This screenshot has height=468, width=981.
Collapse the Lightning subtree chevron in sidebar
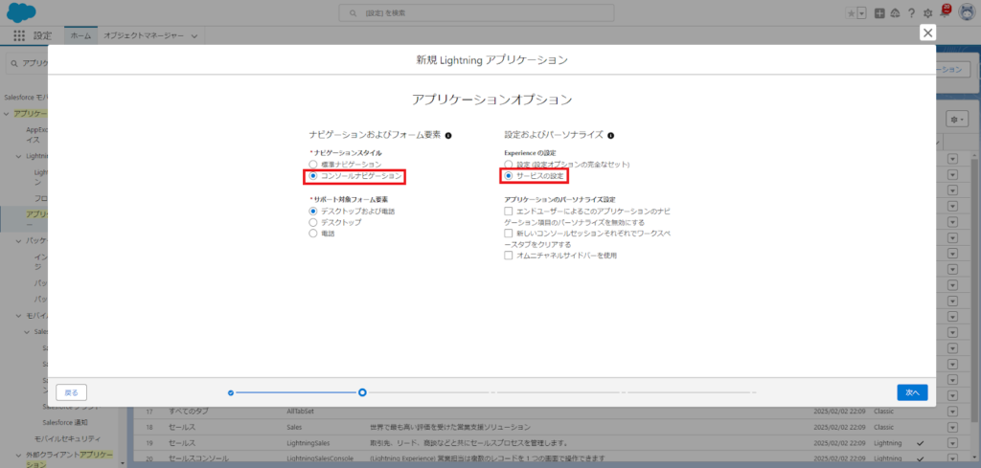(x=18, y=156)
